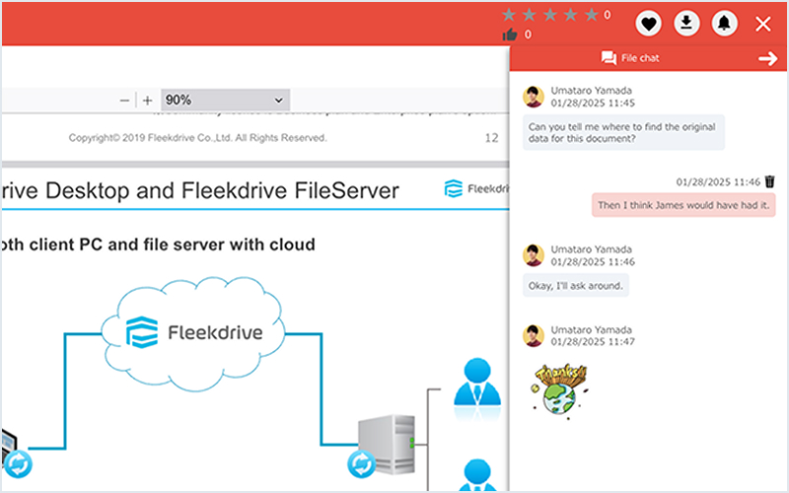
Task: Delete the 11:46 message with trash icon
Action: (x=770, y=181)
